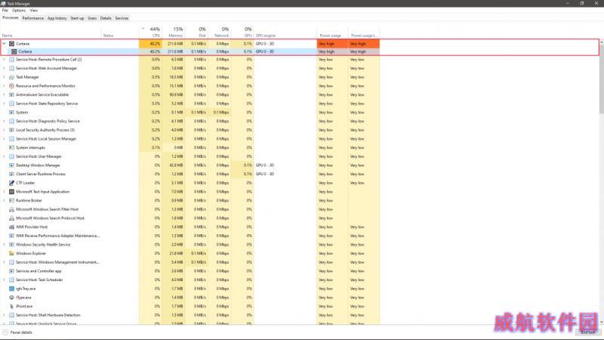Click the Task Manager title bar icon
604x340 pixels.
click(4, 4)
